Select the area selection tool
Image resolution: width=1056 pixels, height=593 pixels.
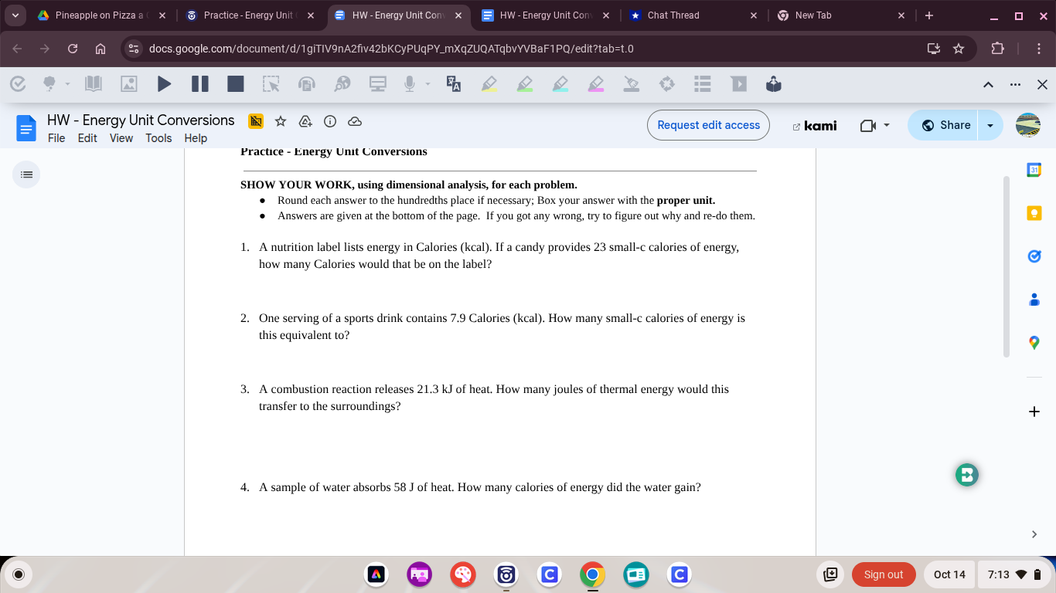click(272, 83)
